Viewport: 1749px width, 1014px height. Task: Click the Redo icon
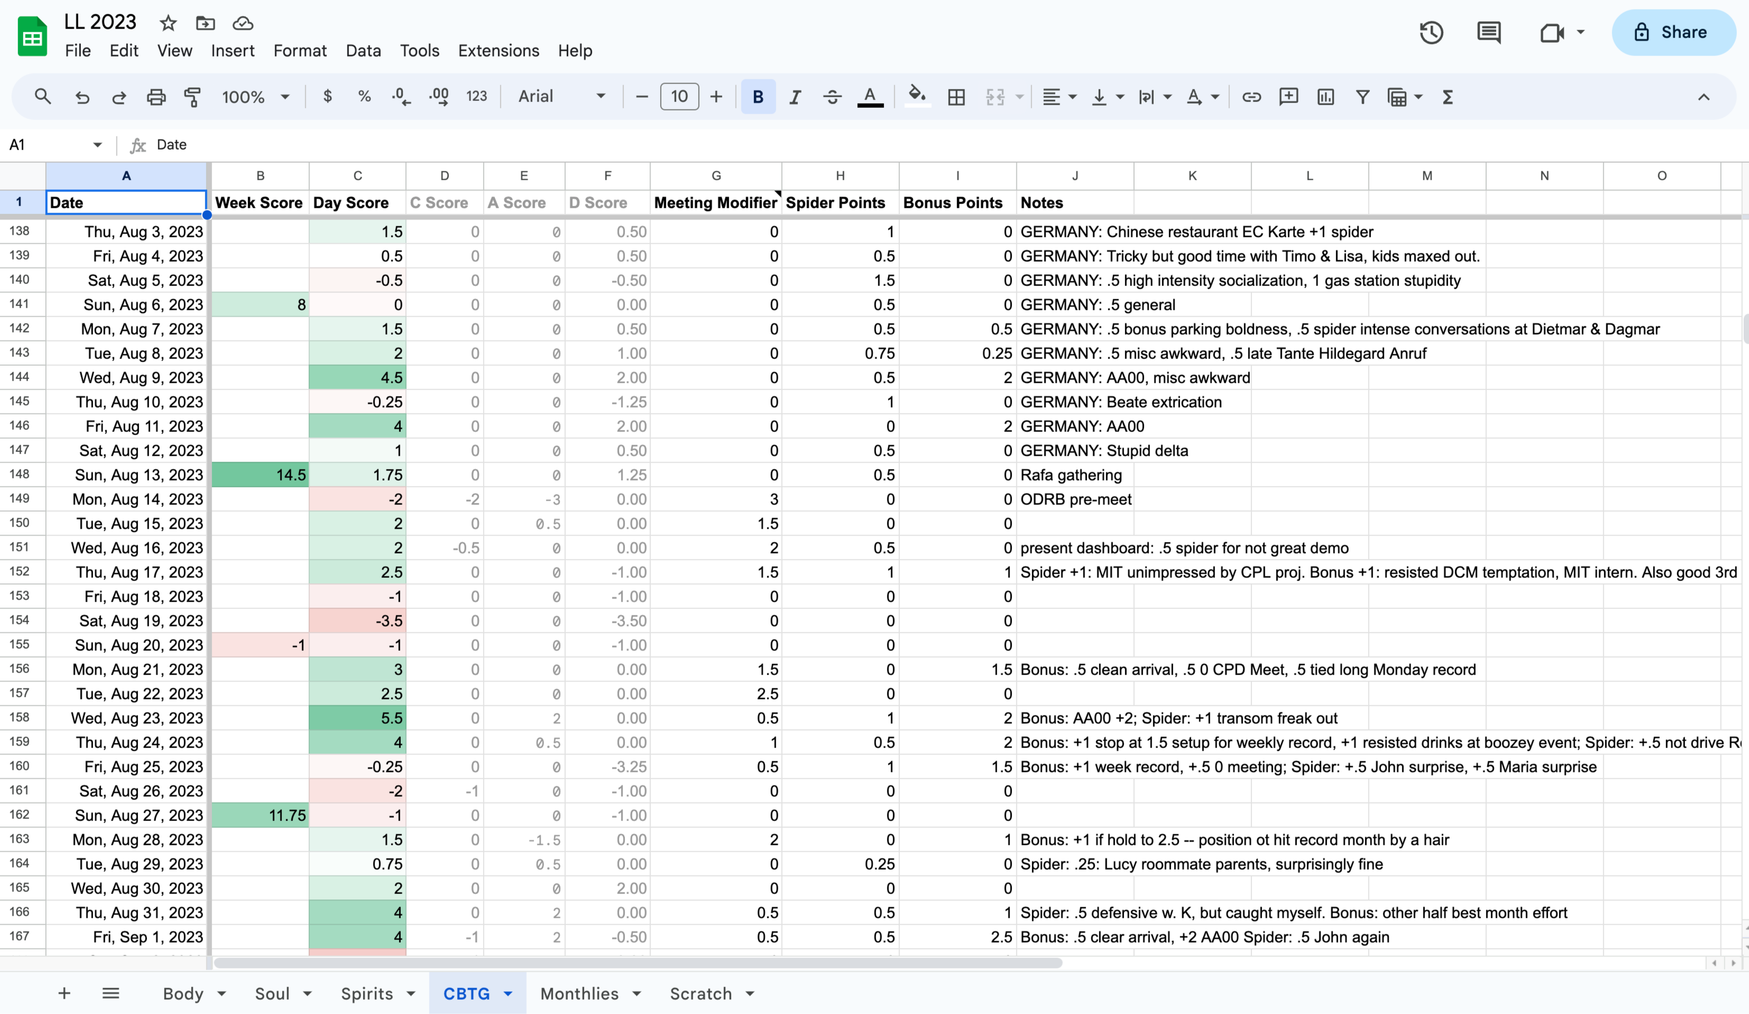[x=118, y=96]
